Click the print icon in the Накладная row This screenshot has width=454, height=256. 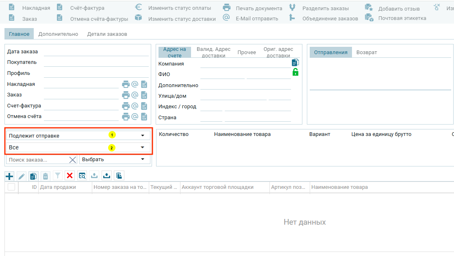pyautogui.click(x=126, y=84)
